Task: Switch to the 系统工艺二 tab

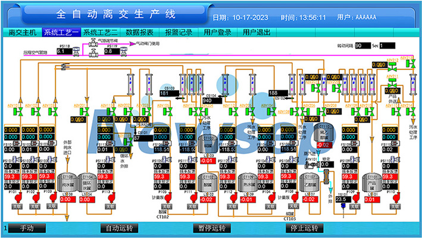Action: point(100,32)
